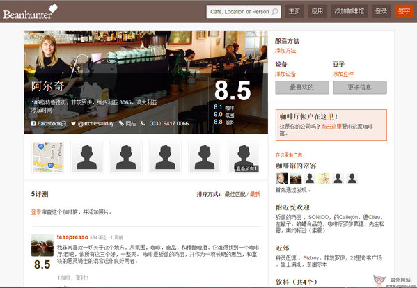The image size is (417, 288).
Task: Click the 登录 link to review the cafe
Action: [36, 212]
